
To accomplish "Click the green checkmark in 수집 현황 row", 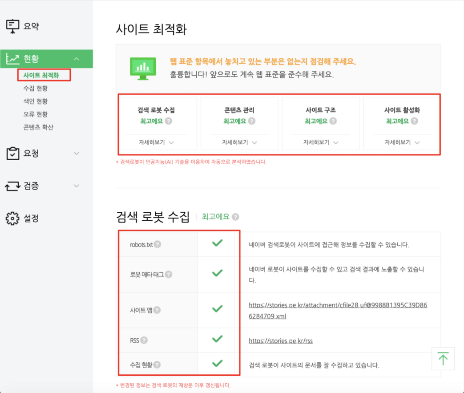I will point(217,364).
